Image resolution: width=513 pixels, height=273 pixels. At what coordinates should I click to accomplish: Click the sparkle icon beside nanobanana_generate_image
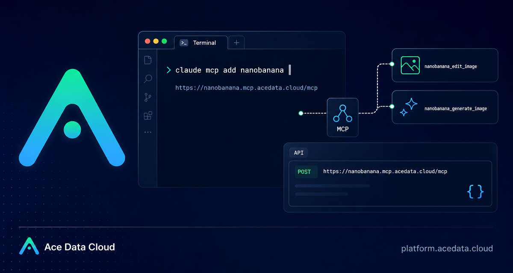tap(409, 107)
